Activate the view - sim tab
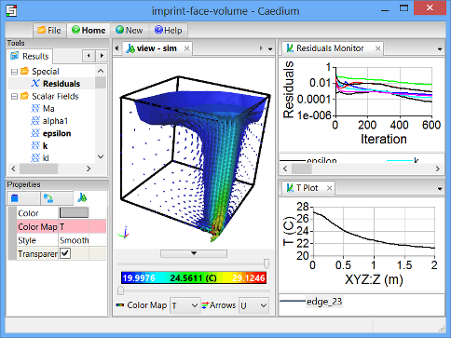Viewport: 451px width, 338px height. [157, 48]
